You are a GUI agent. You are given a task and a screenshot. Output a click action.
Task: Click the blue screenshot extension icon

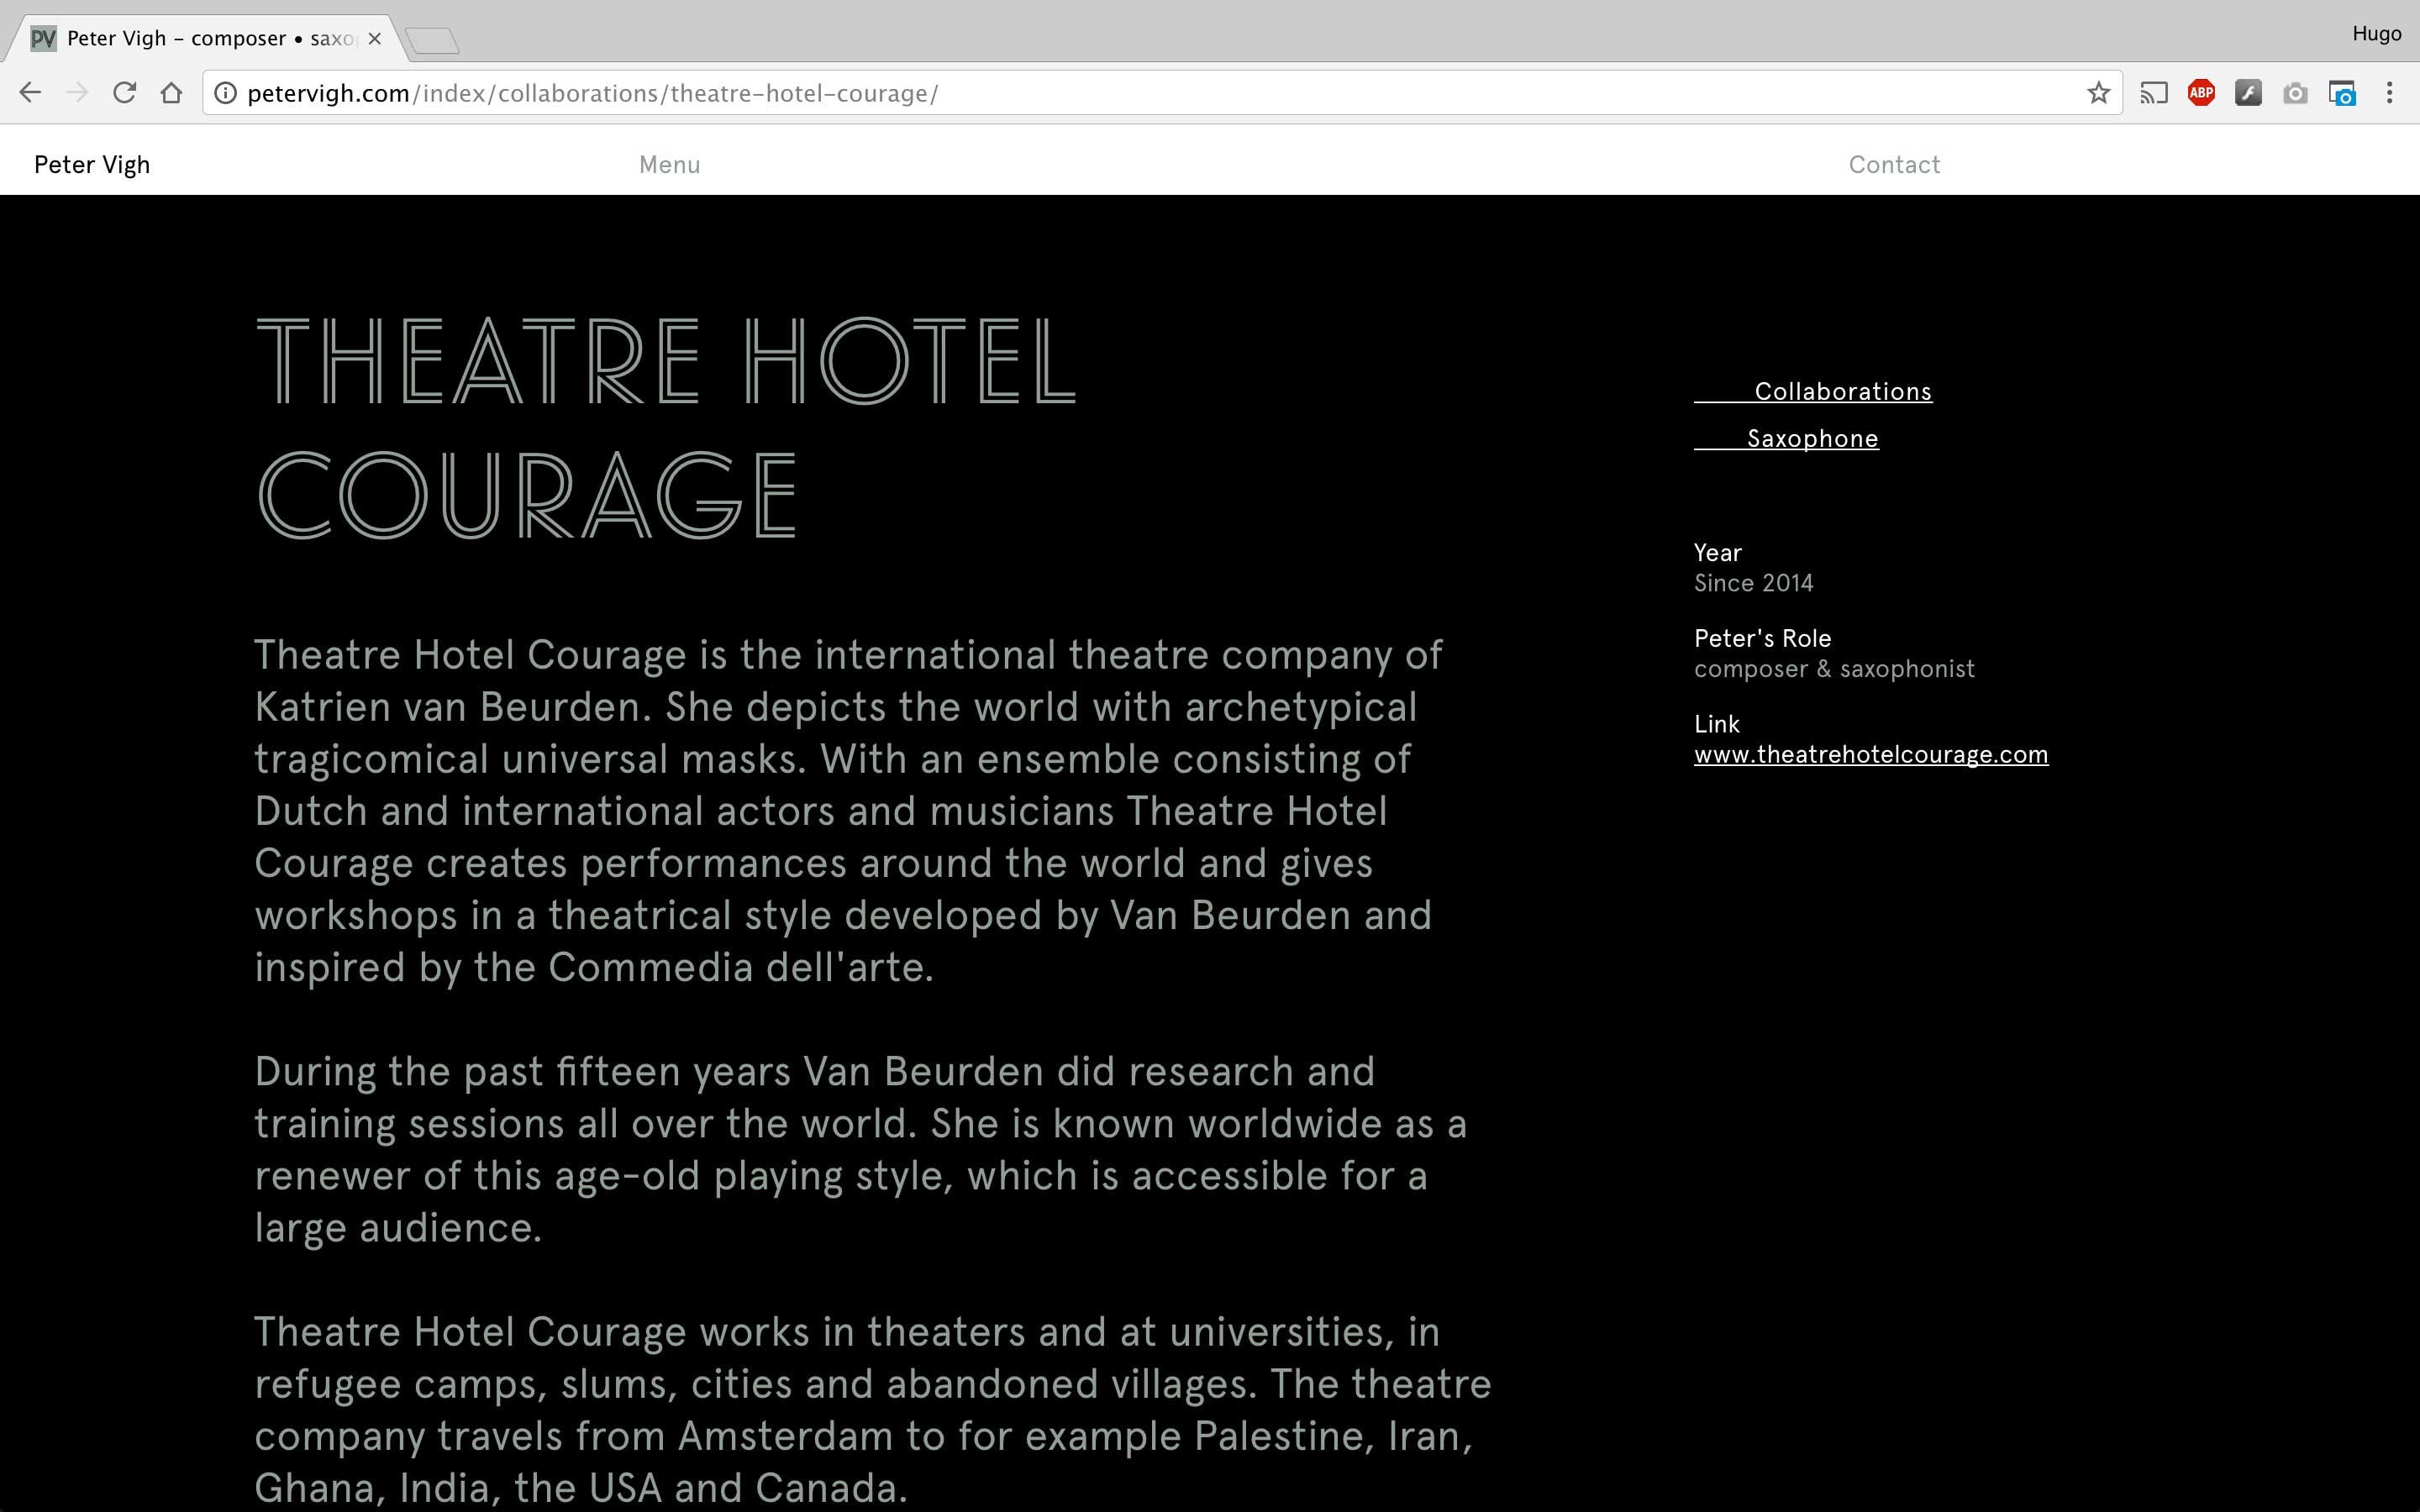2342,93
